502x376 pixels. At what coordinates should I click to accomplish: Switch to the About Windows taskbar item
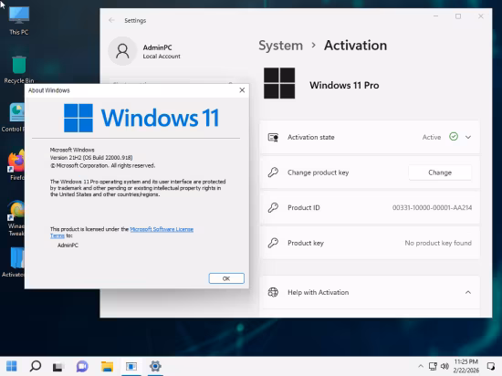click(x=131, y=366)
